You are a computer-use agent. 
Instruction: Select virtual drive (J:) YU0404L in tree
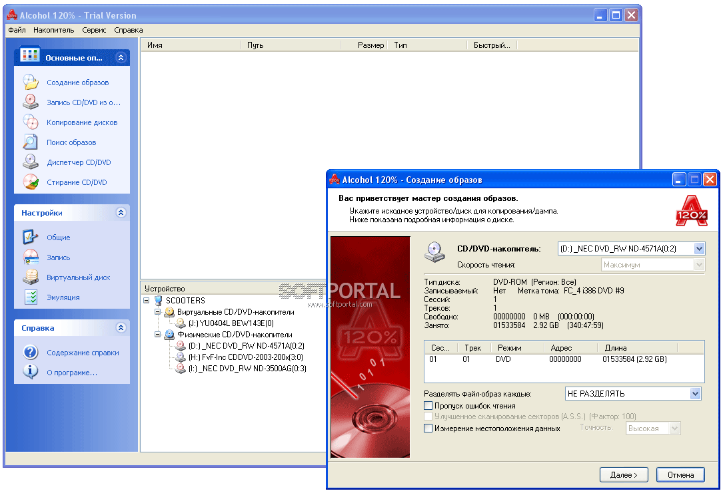coord(231,323)
